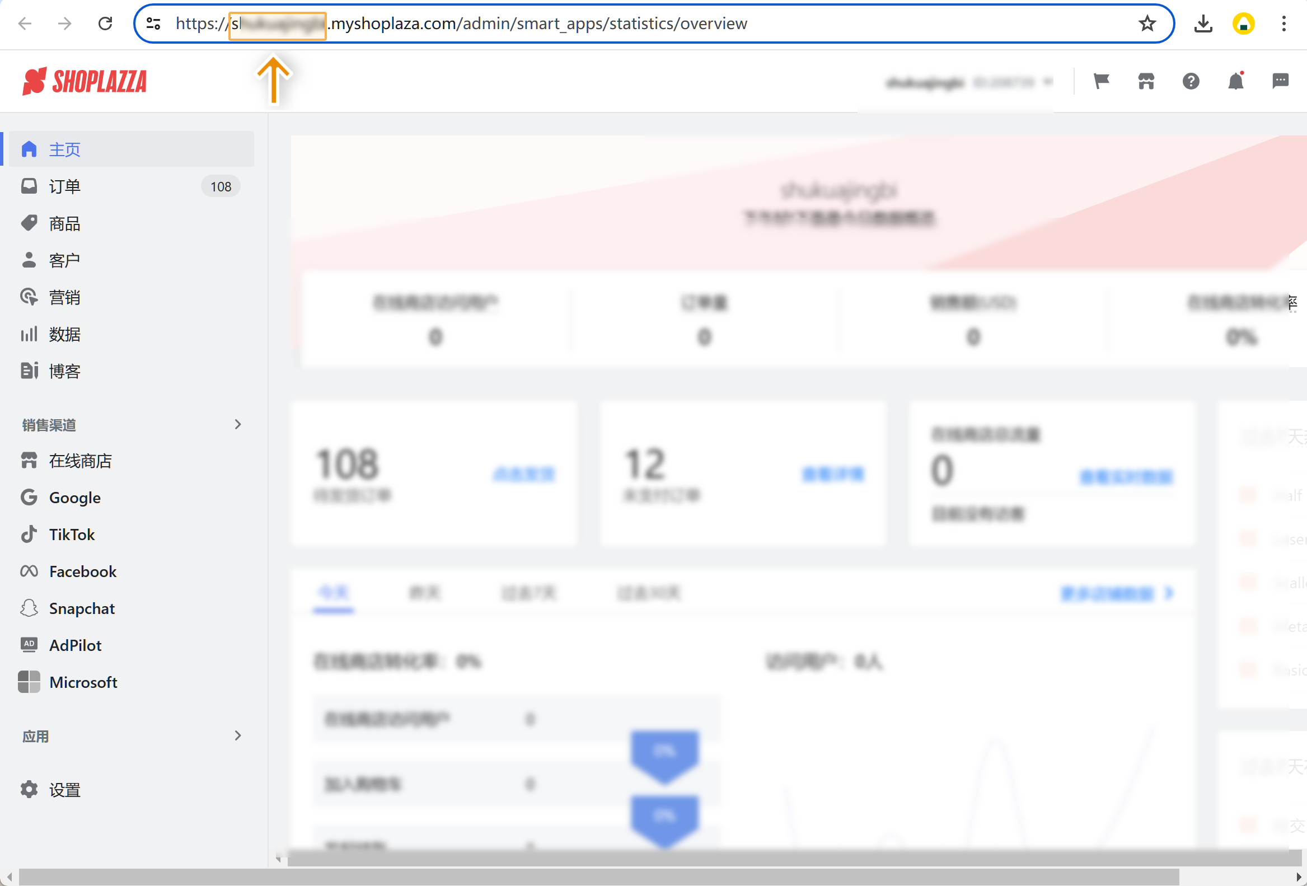Open TikTok sales channel
Image resolution: width=1307 pixels, height=886 pixels.
(72, 534)
